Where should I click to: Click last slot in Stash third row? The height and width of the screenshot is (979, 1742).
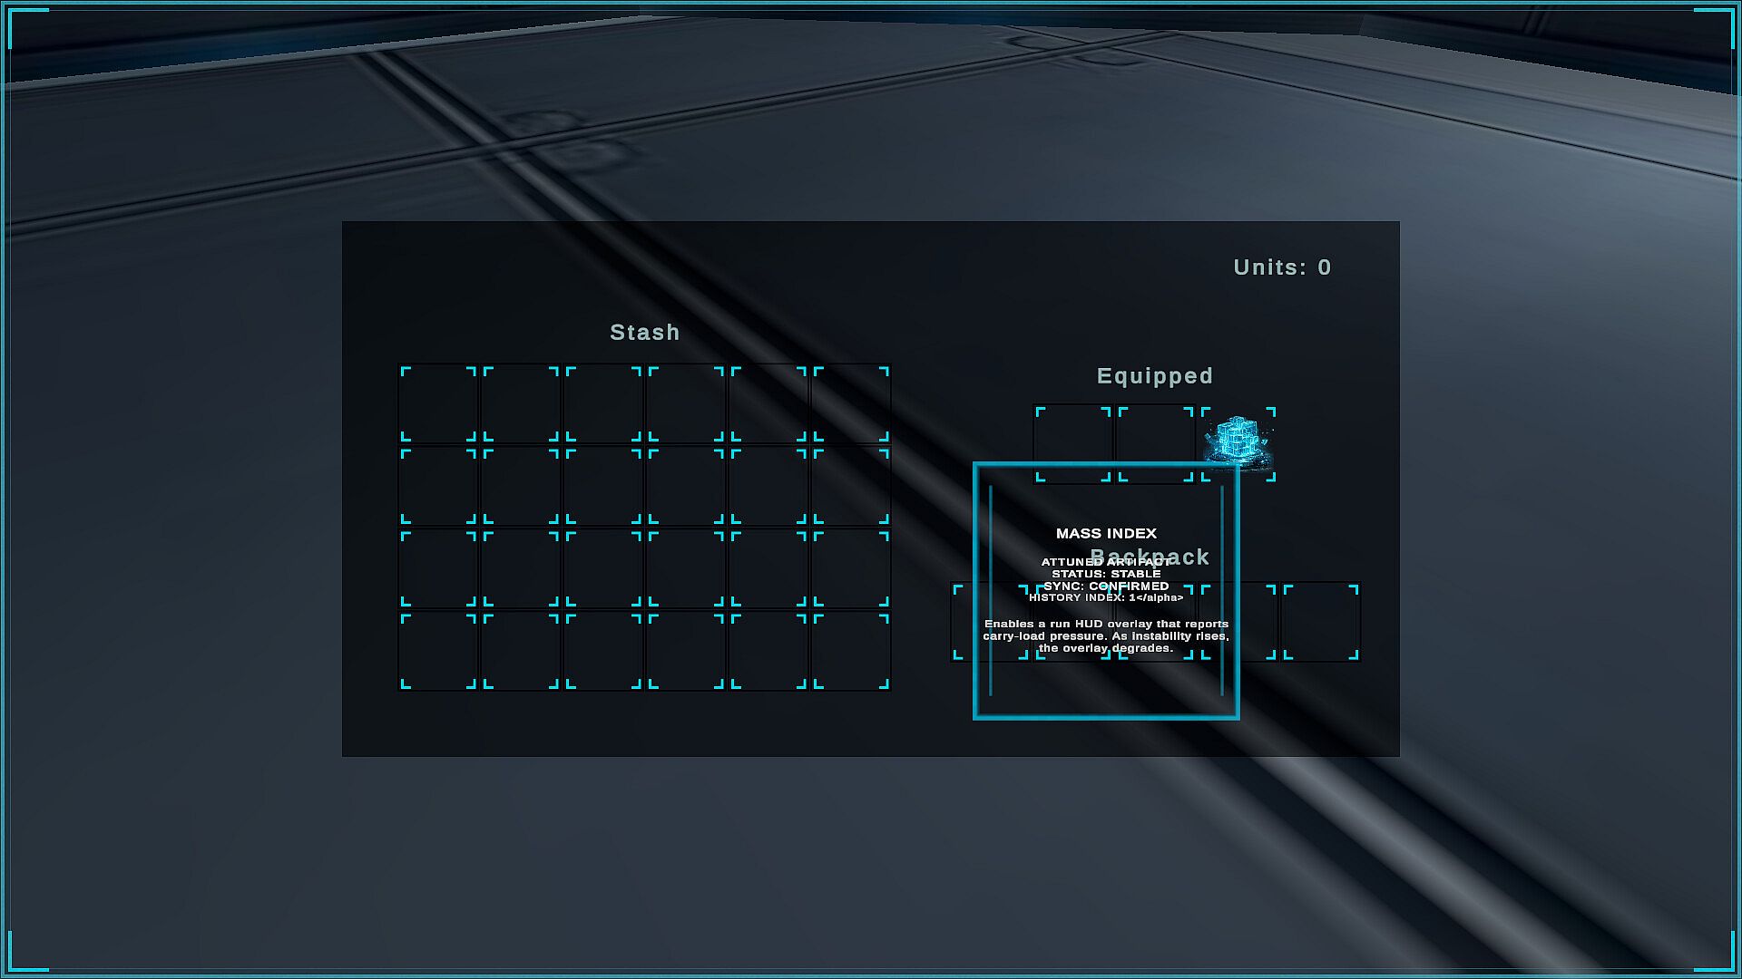pyautogui.click(x=851, y=568)
